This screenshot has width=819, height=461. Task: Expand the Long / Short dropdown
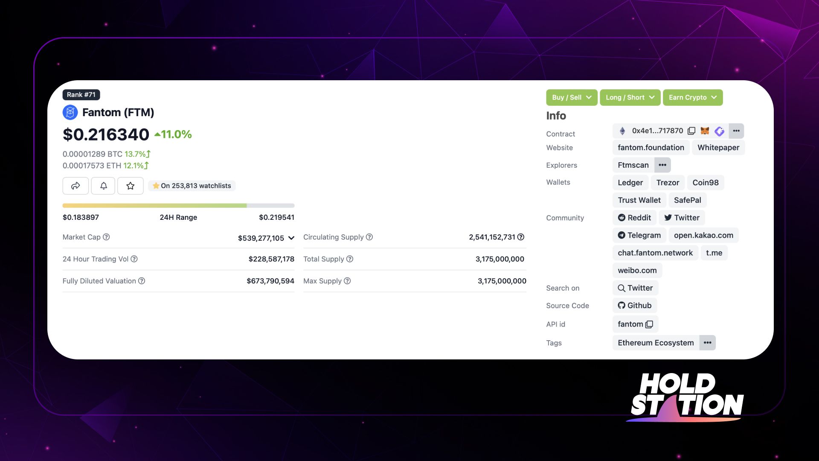tap(629, 97)
